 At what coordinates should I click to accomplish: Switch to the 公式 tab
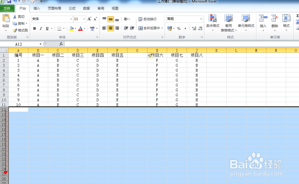tap(72, 8)
